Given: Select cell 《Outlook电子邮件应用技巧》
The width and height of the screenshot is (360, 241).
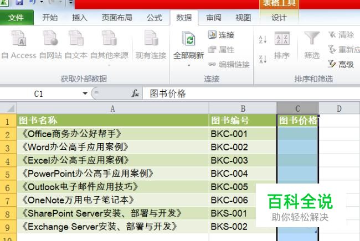Looking at the screenshot, I should tap(112, 187).
